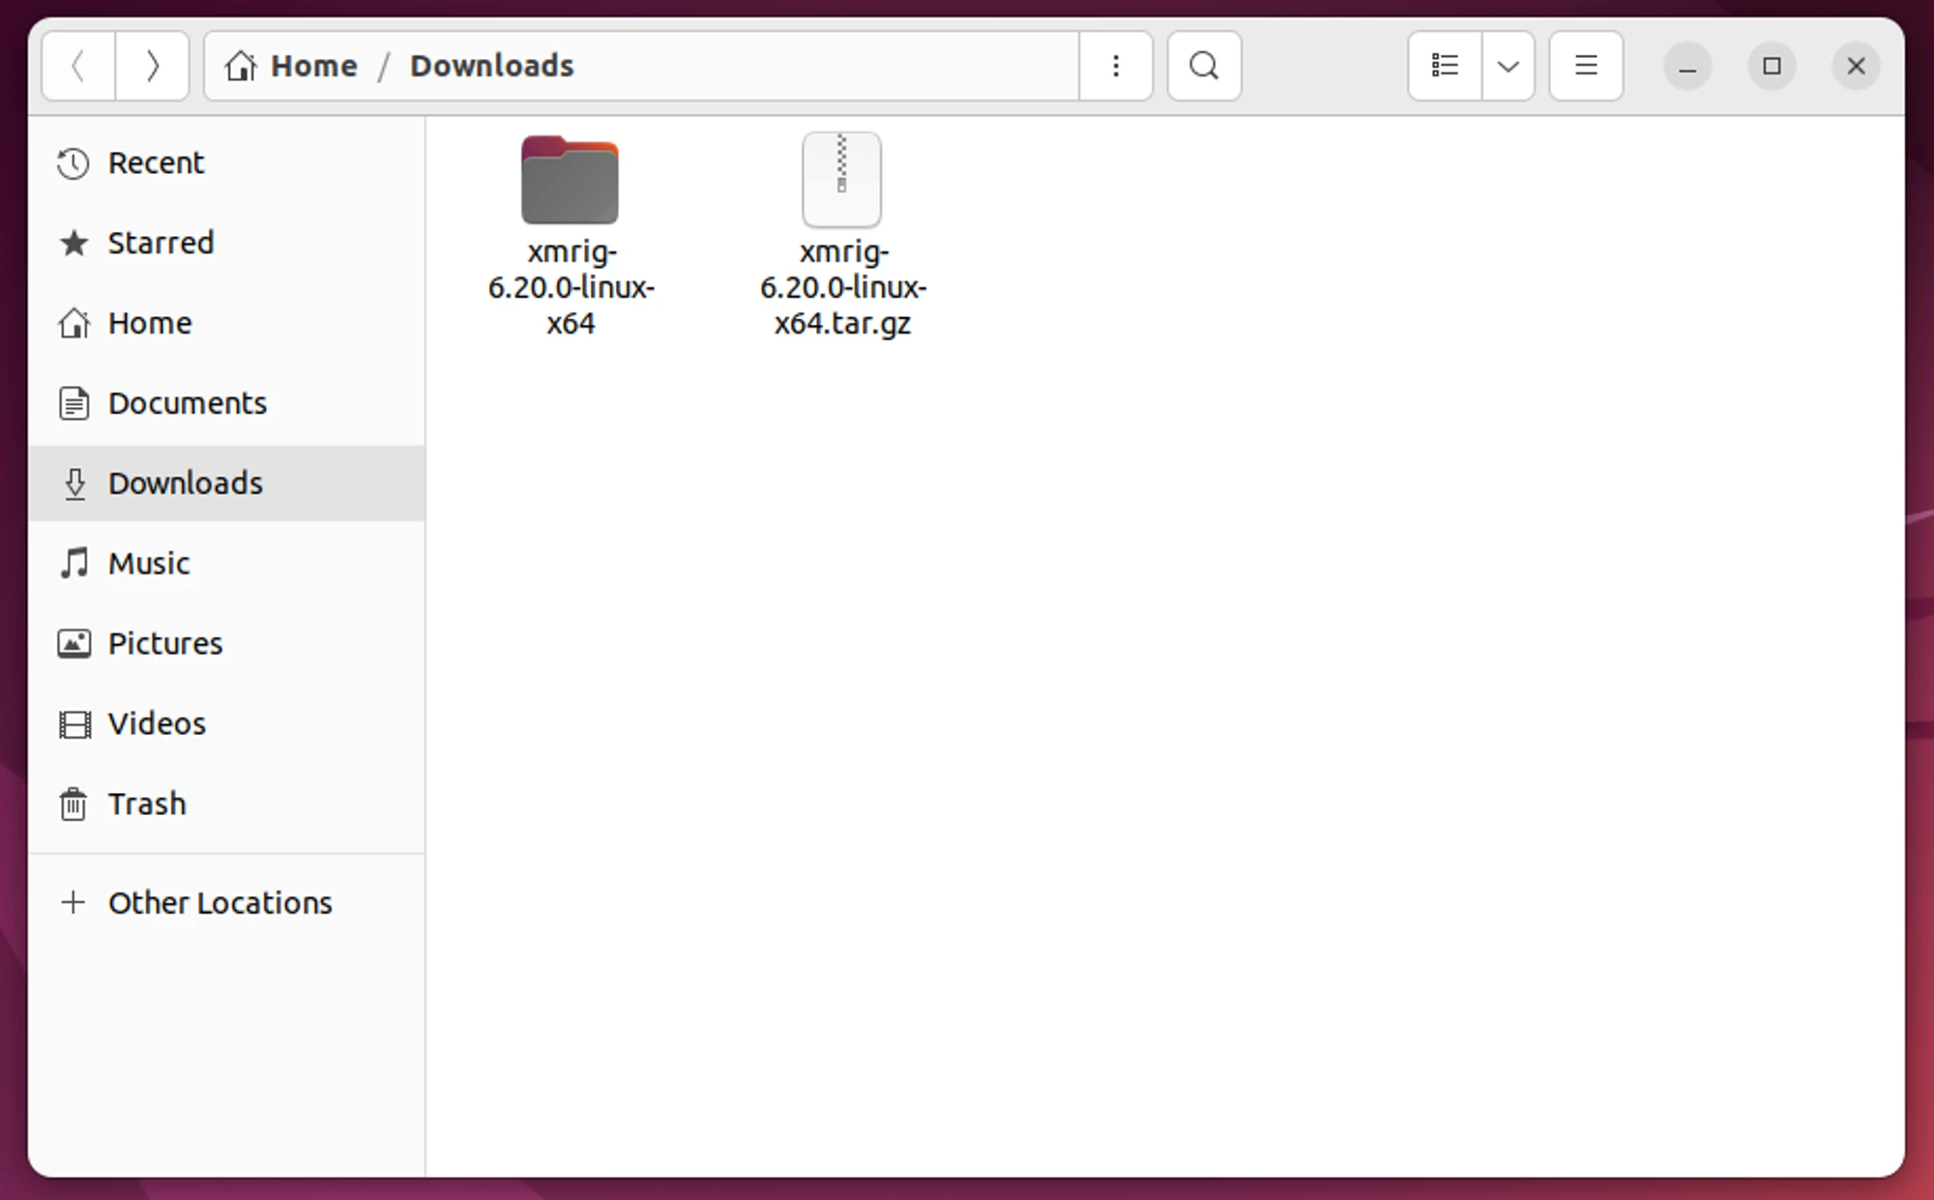The height and width of the screenshot is (1200, 1934).
Task: Click the forward navigation arrow
Action: click(x=152, y=66)
